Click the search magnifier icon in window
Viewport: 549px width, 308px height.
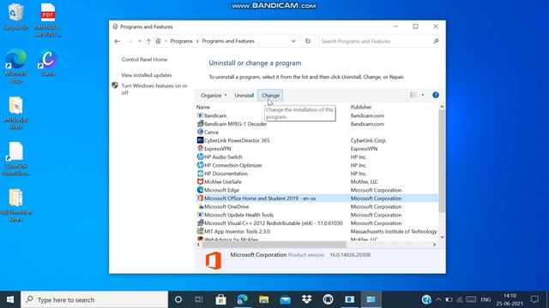437,41
